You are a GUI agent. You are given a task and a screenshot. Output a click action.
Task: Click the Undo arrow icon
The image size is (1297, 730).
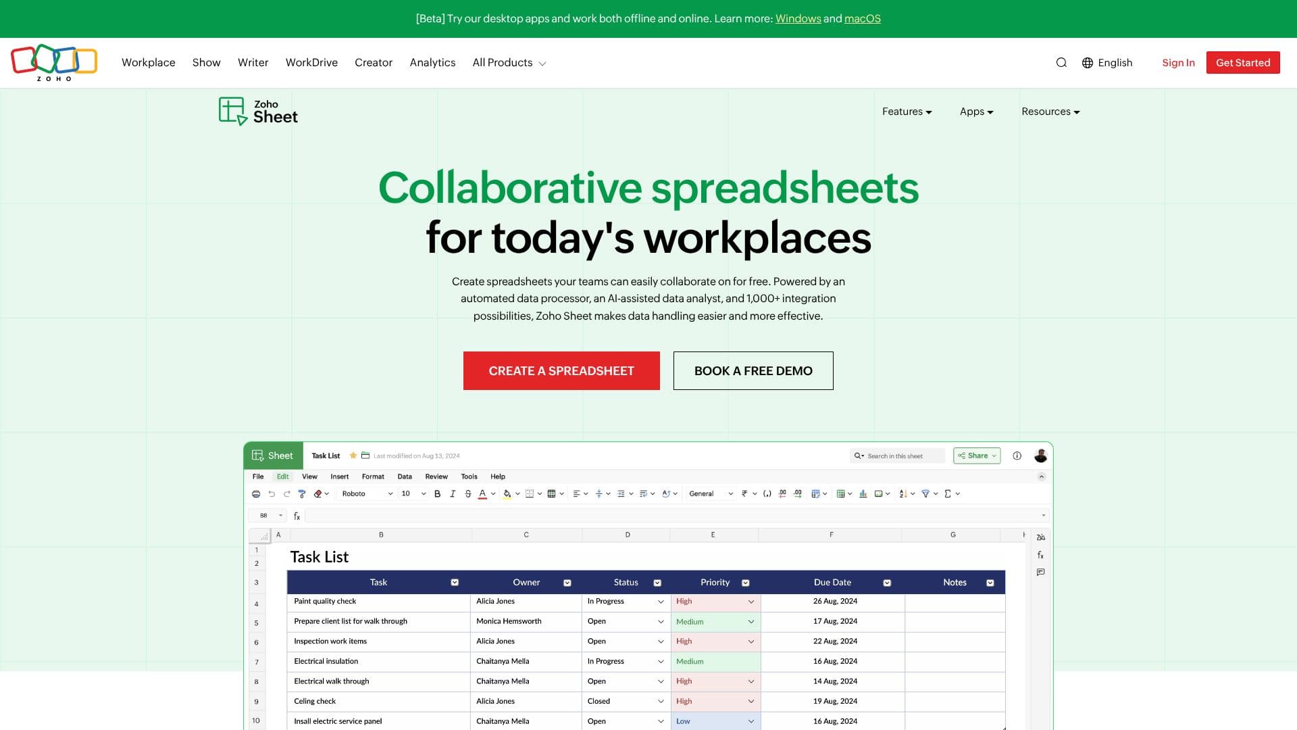pos(272,494)
